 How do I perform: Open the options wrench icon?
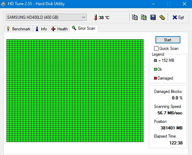[x=162, y=17]
